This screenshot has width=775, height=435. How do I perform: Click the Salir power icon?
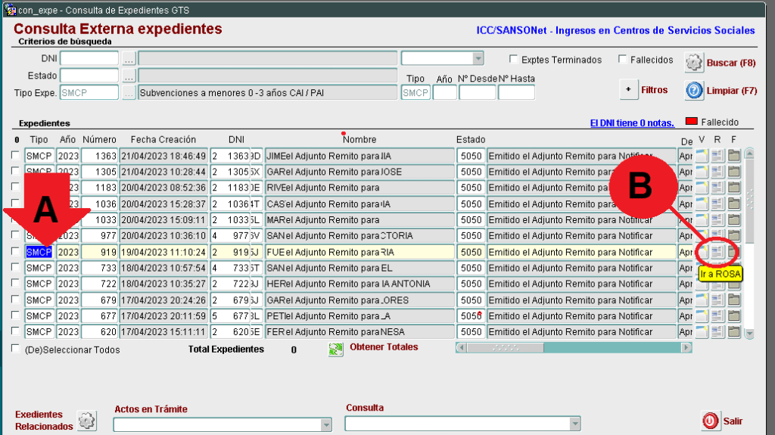(710, 421)
